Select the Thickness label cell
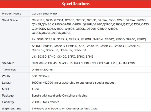The height and width of the screenshot is (112, 151). [15, 70]
